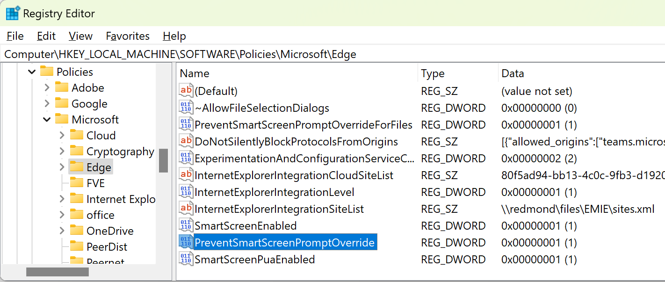Click the string icon beside InternetExplorerIntegrationSiteList
This screenshot has width=665, height=282.
click(x=186, y=209)
